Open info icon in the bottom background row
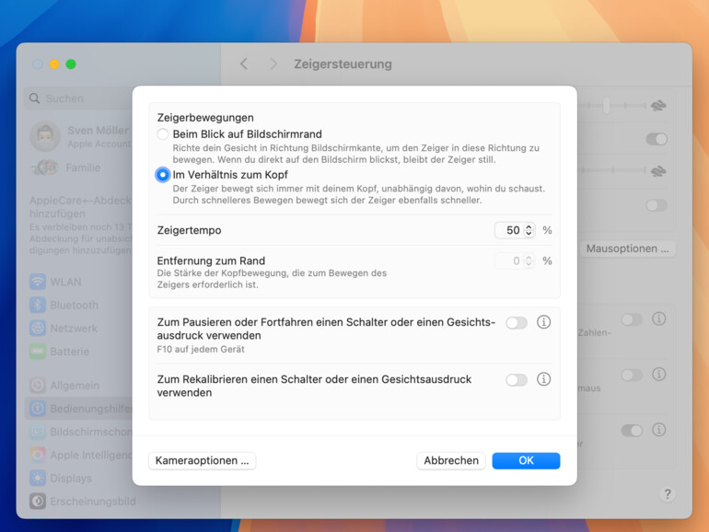The image size is (709, 532). (x=658, y=430)
